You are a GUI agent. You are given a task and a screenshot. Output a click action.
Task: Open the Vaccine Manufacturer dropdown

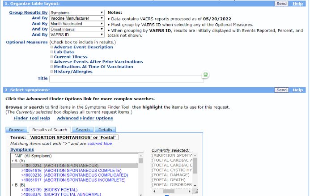(76, 18)
